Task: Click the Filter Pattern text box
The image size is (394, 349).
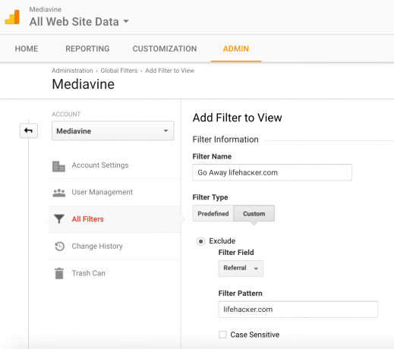Action: coord(298,310)
